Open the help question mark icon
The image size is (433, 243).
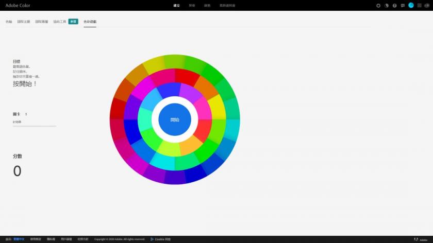click(395, 5)
